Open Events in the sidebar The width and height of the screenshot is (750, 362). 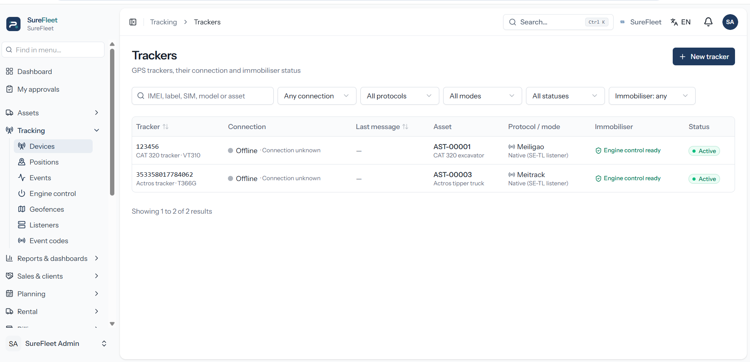tap(53, 178)
